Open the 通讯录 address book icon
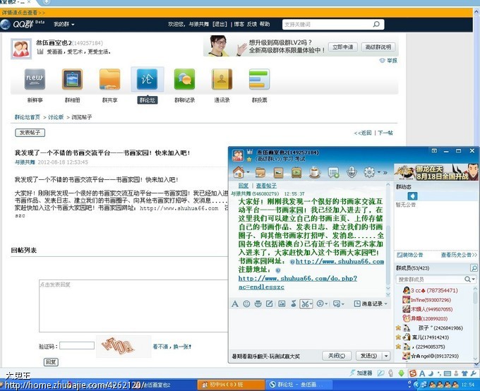This screenshot has width=480, height=391. (222, 79)
